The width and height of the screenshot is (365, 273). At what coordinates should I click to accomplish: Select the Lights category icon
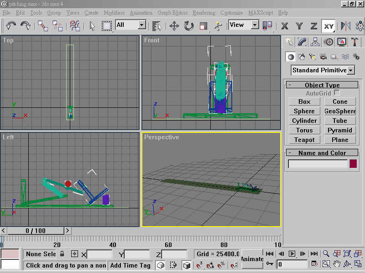[x=313, y=56]
